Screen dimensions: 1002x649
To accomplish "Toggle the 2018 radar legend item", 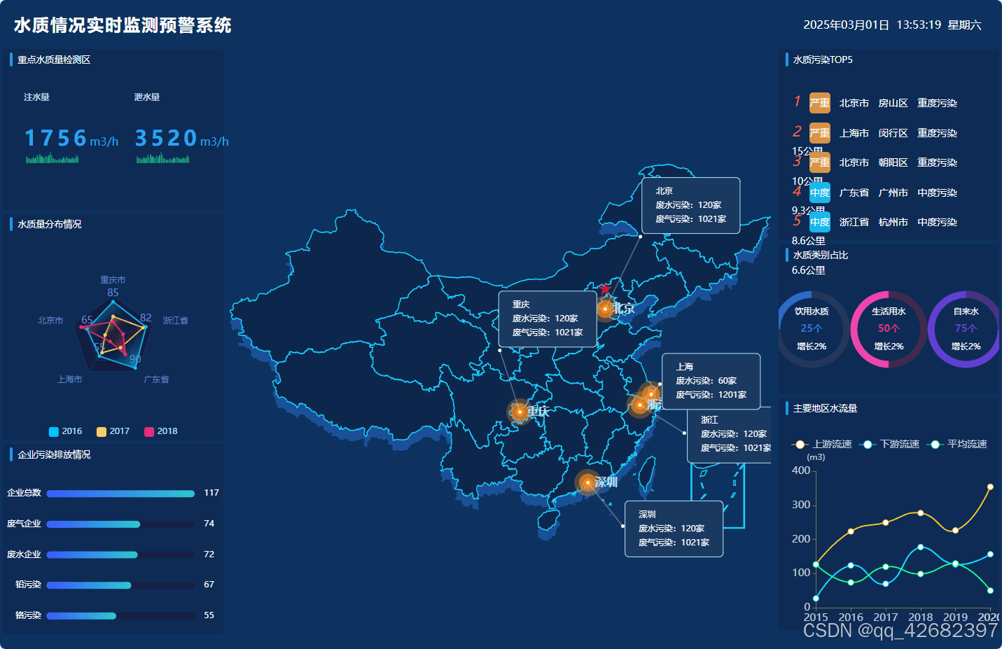I will (160, 431).
